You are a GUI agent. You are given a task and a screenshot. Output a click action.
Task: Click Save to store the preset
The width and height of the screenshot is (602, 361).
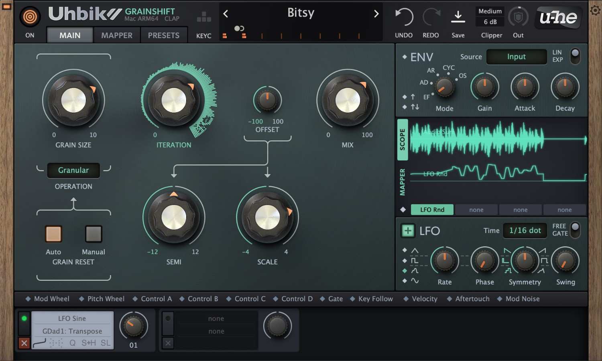coord(458,17)
